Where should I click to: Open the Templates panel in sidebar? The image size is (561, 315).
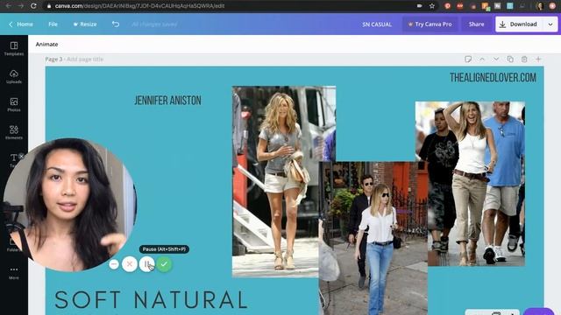14,49
